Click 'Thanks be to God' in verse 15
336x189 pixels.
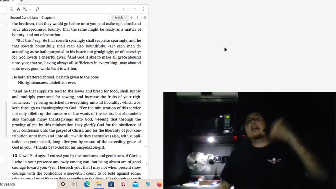point(50,148)
